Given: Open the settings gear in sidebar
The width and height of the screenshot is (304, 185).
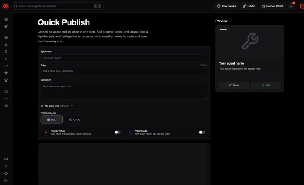Looking at the screenshot, I should pos(6,106).
